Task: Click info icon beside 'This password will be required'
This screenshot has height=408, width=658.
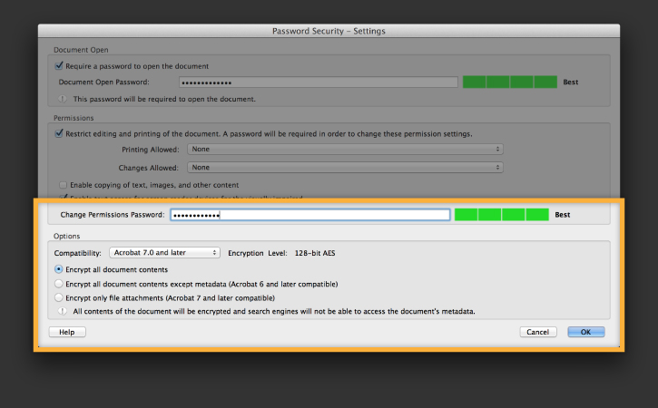Action: click(63, 99)
